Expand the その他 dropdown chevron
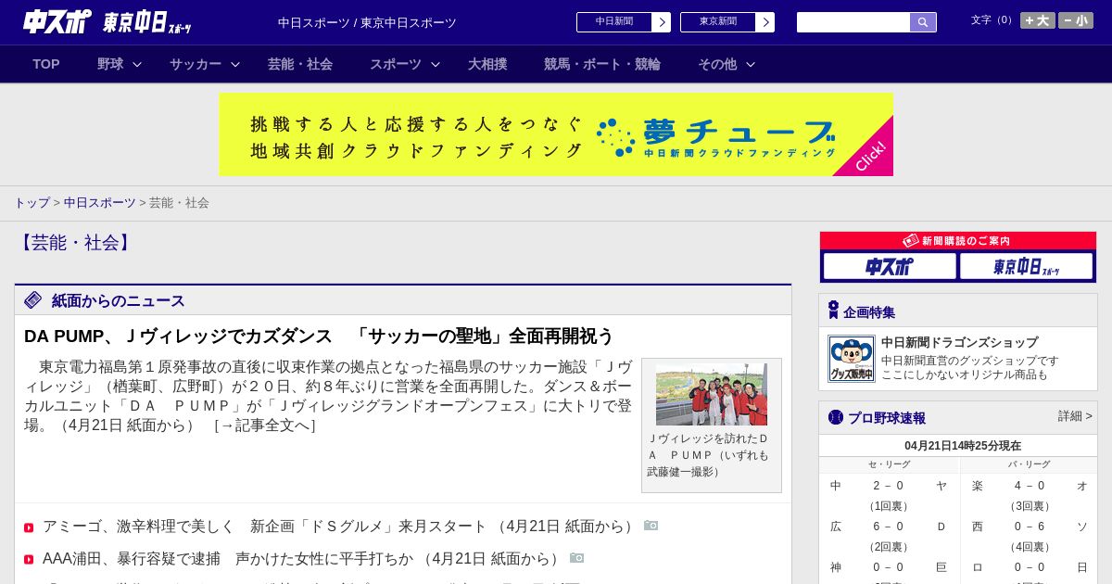This screenshot has width=1112, height=584. click(751, 64)
